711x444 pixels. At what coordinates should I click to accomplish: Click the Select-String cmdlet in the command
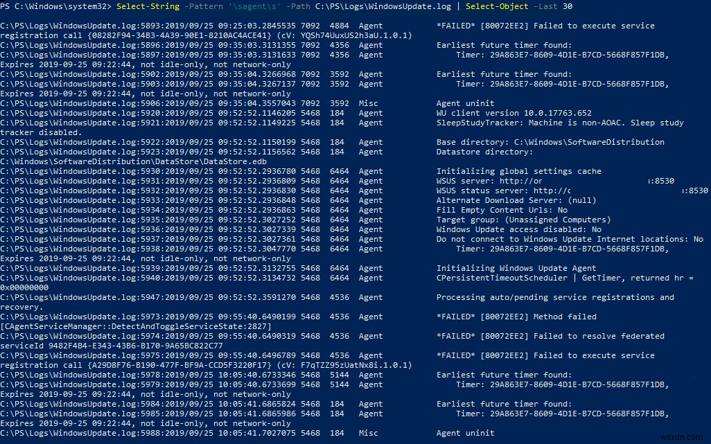click(148, 6)
